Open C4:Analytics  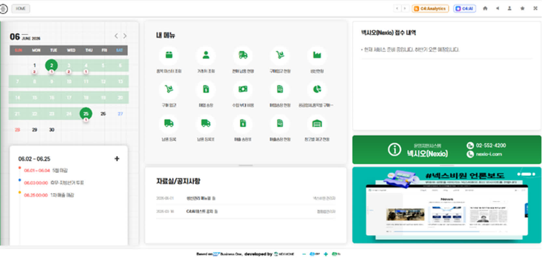[430, 8]
